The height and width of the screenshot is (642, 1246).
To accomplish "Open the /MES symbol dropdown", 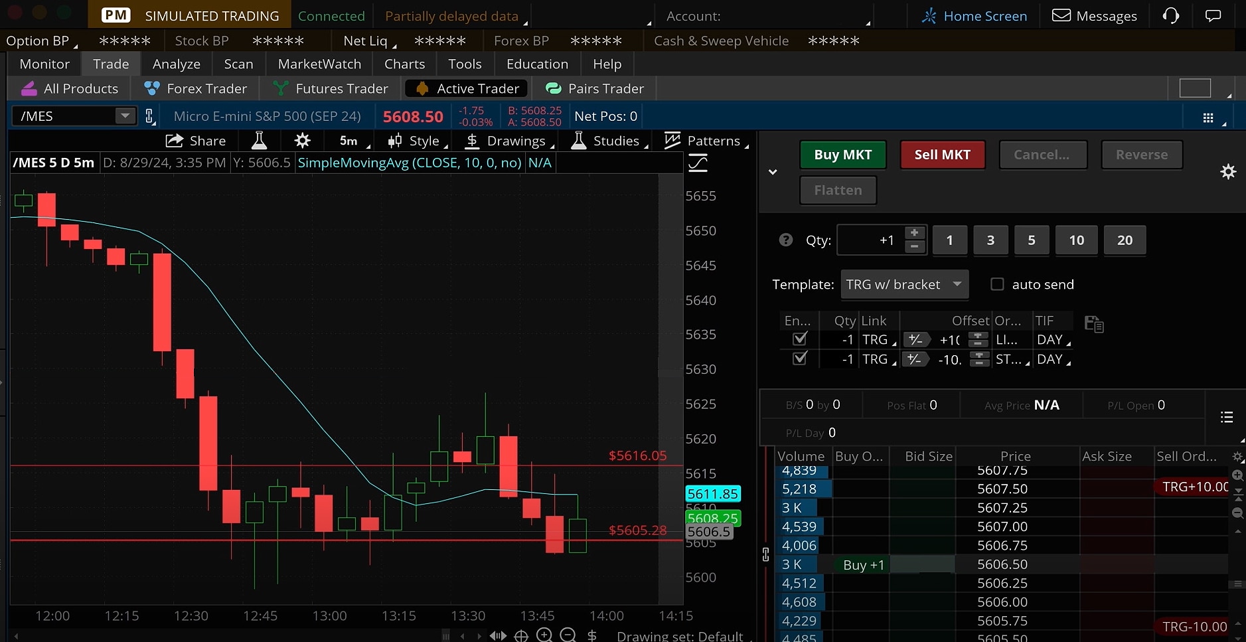I will [x=125, y=116].
